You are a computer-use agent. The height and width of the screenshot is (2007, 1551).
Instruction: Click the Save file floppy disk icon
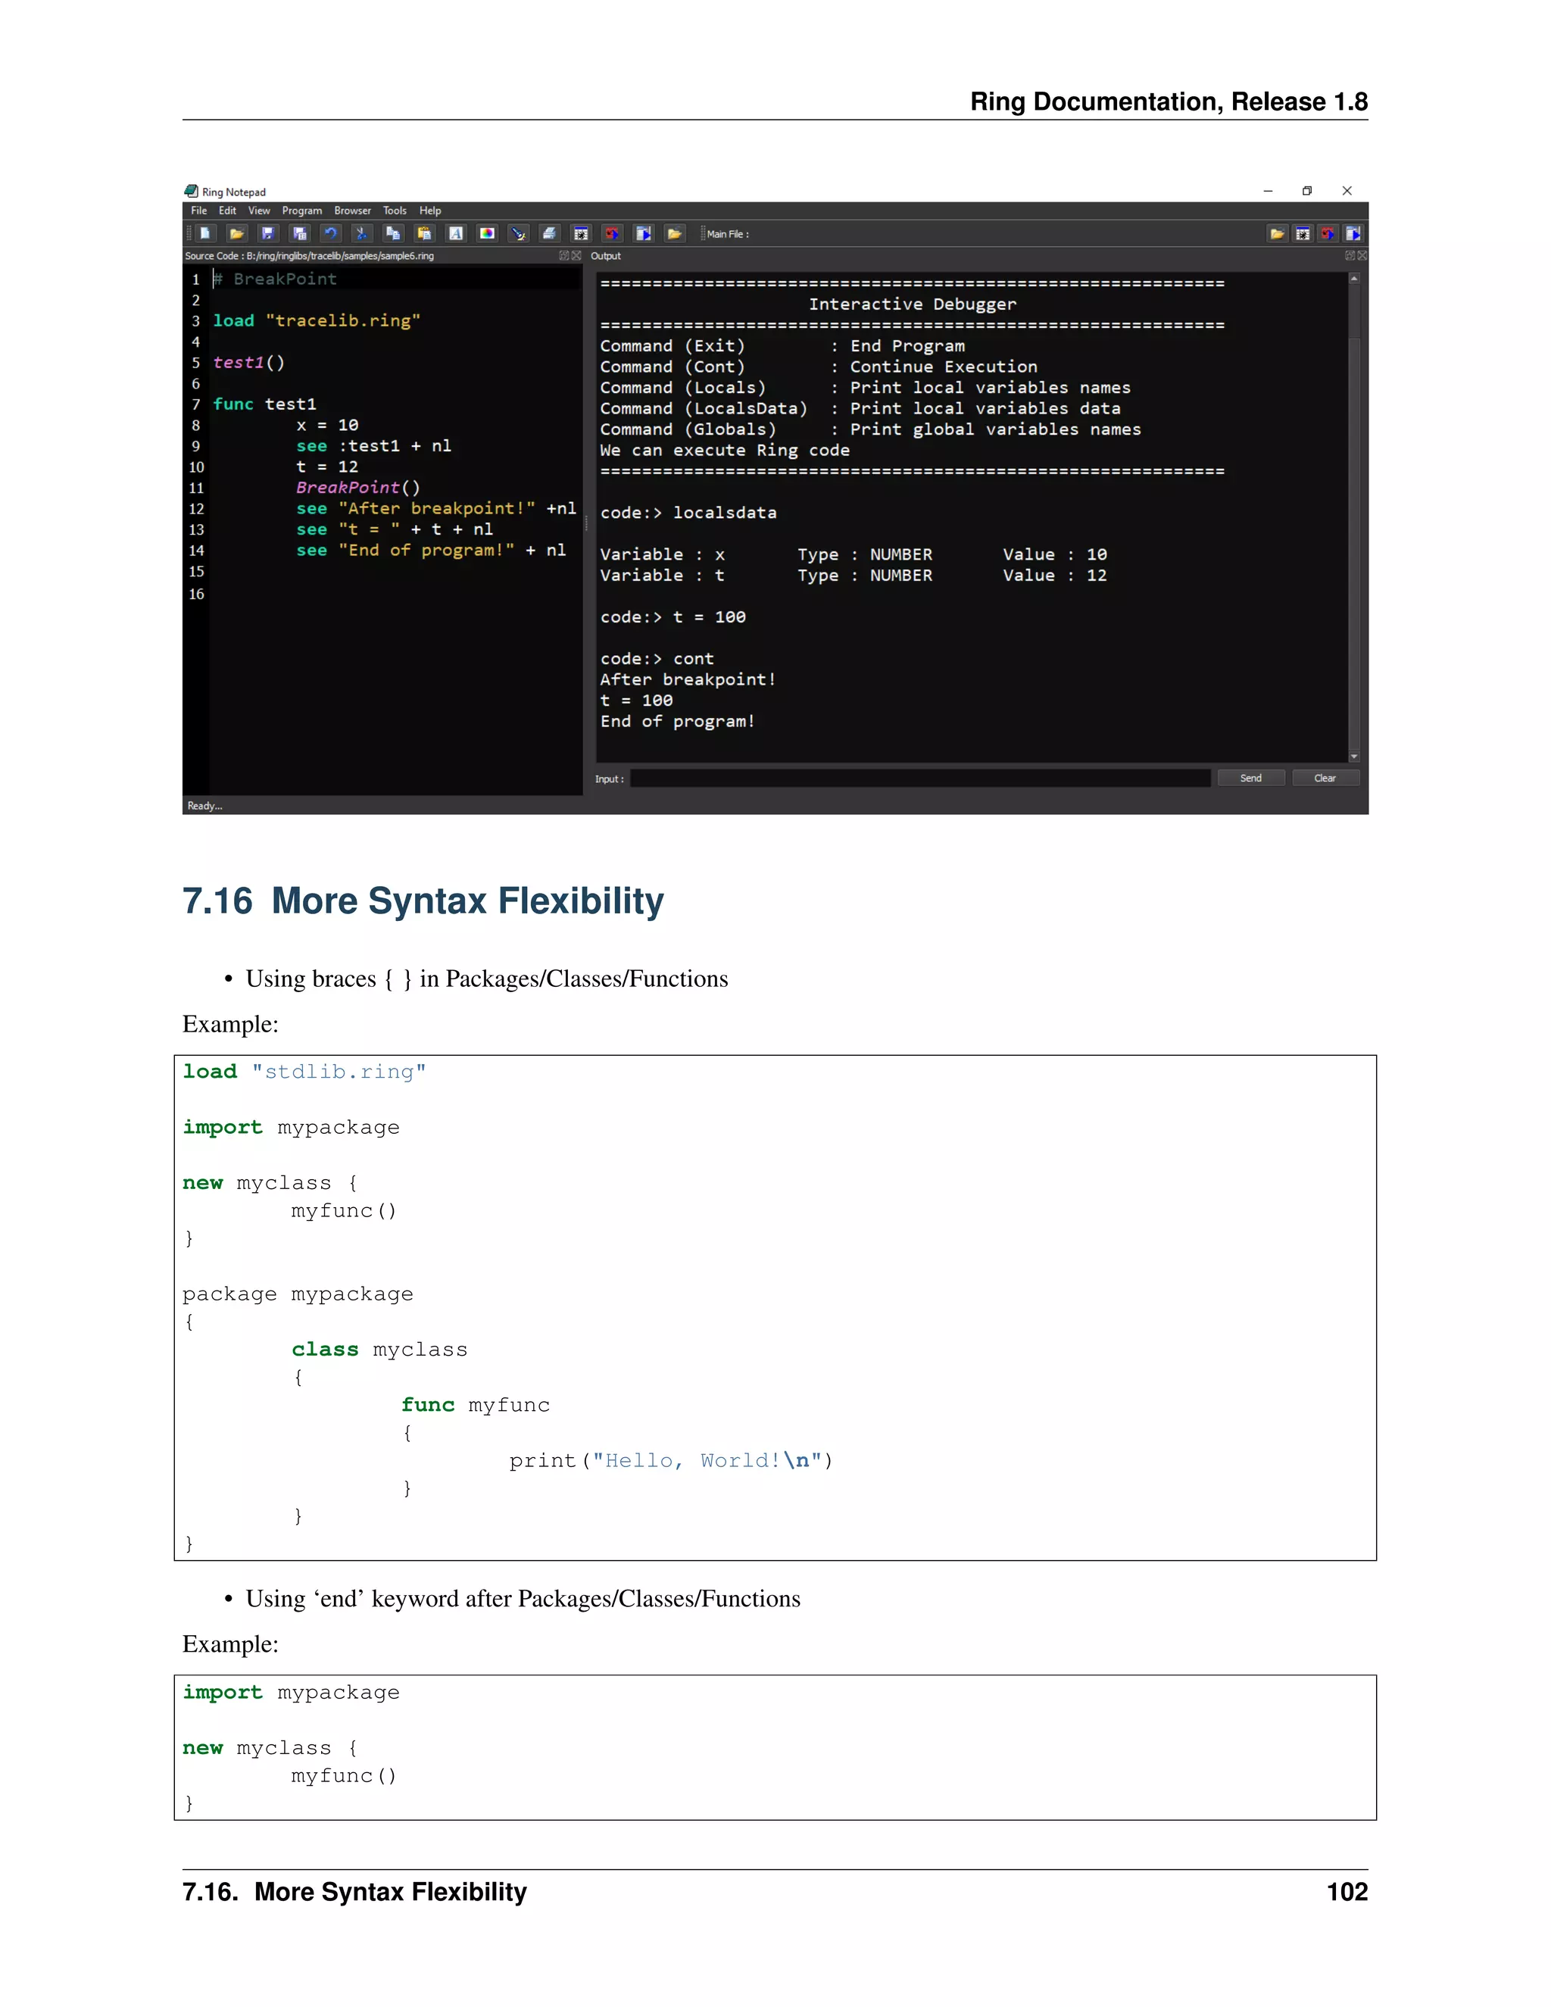267,233
